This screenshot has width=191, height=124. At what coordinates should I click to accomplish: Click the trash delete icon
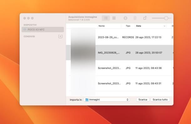(x=135, y=18)
